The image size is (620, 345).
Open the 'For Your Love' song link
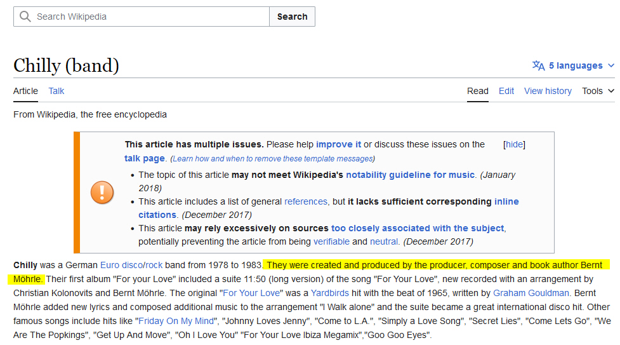pyautogui.click(x=251, y=293)
